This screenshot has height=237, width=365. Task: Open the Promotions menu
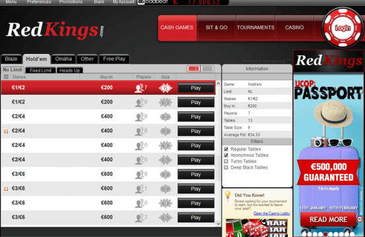[71, 2]
